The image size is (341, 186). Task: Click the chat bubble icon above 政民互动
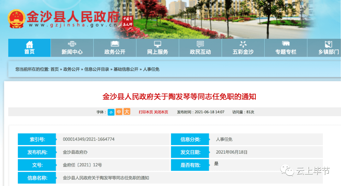200,44
